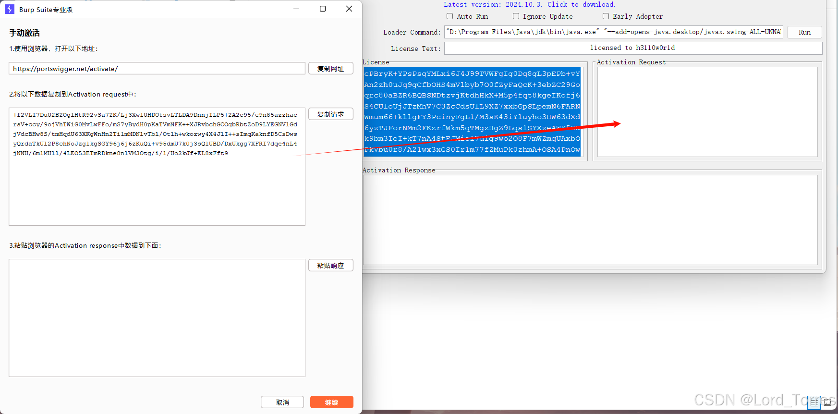Click the highlighted License text area
838x414 pixels.
pos(473,112)
